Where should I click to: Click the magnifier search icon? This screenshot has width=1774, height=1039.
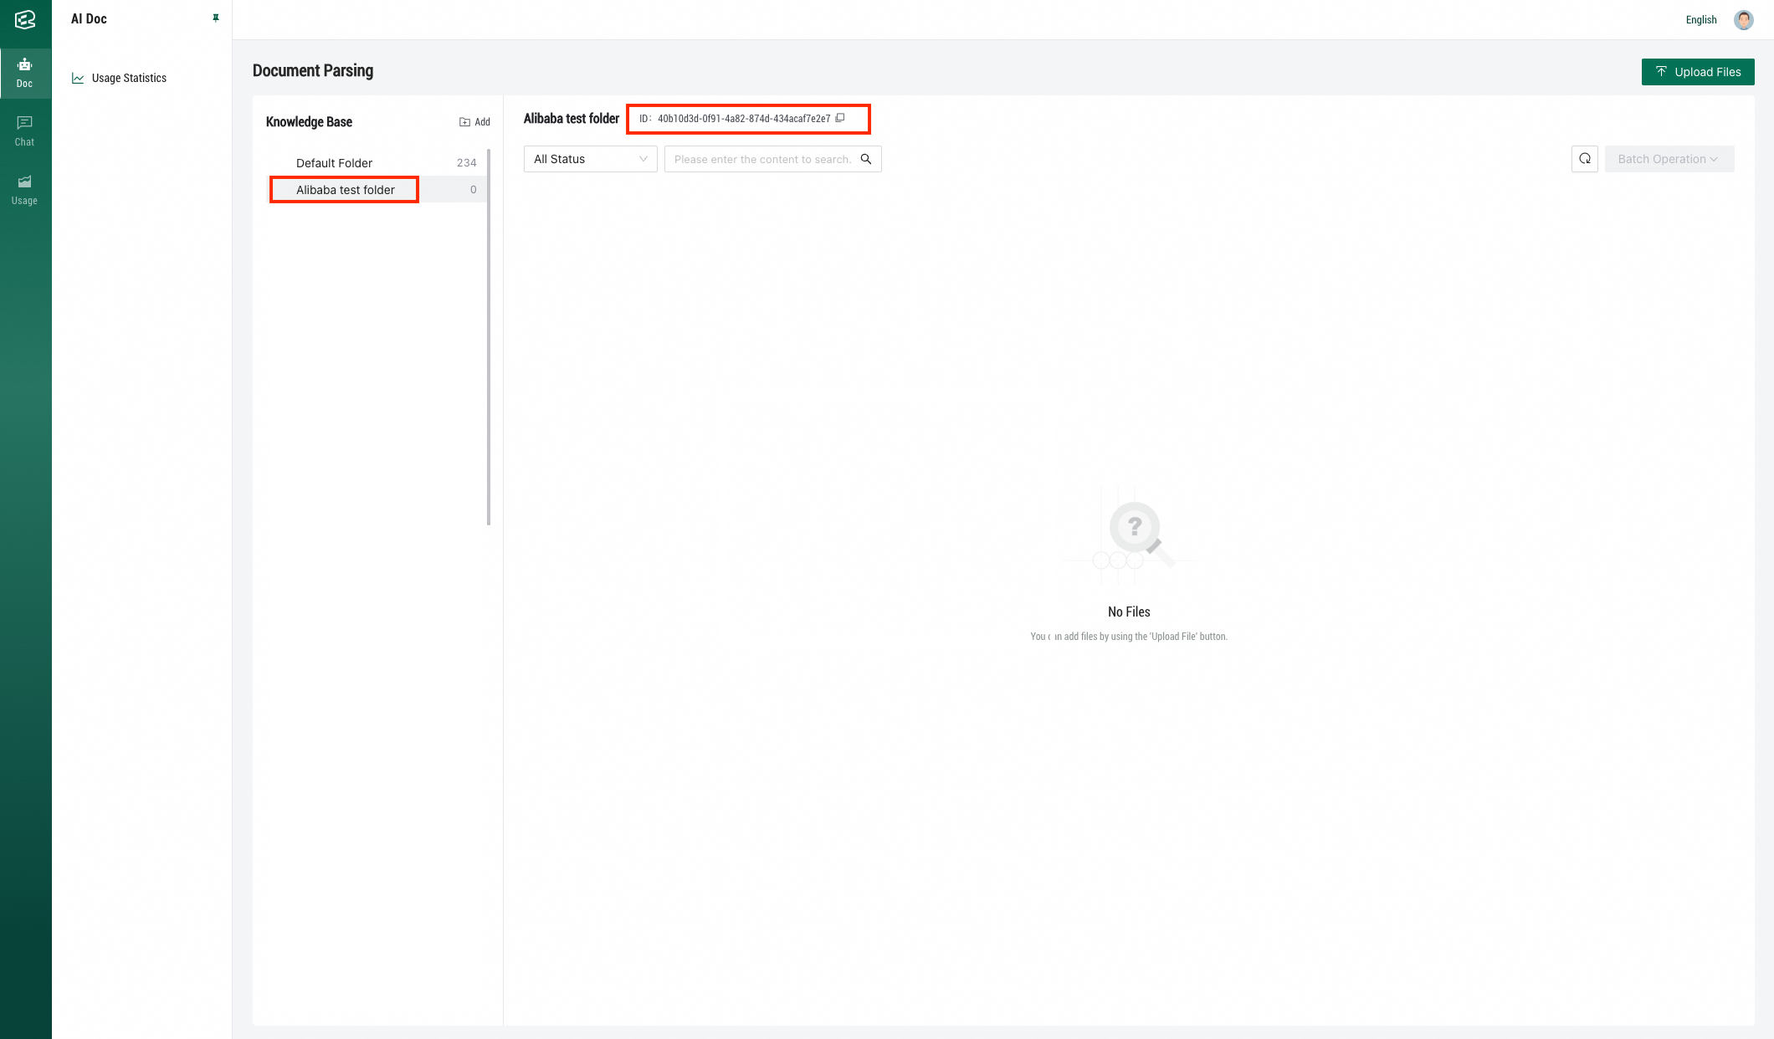866,159
